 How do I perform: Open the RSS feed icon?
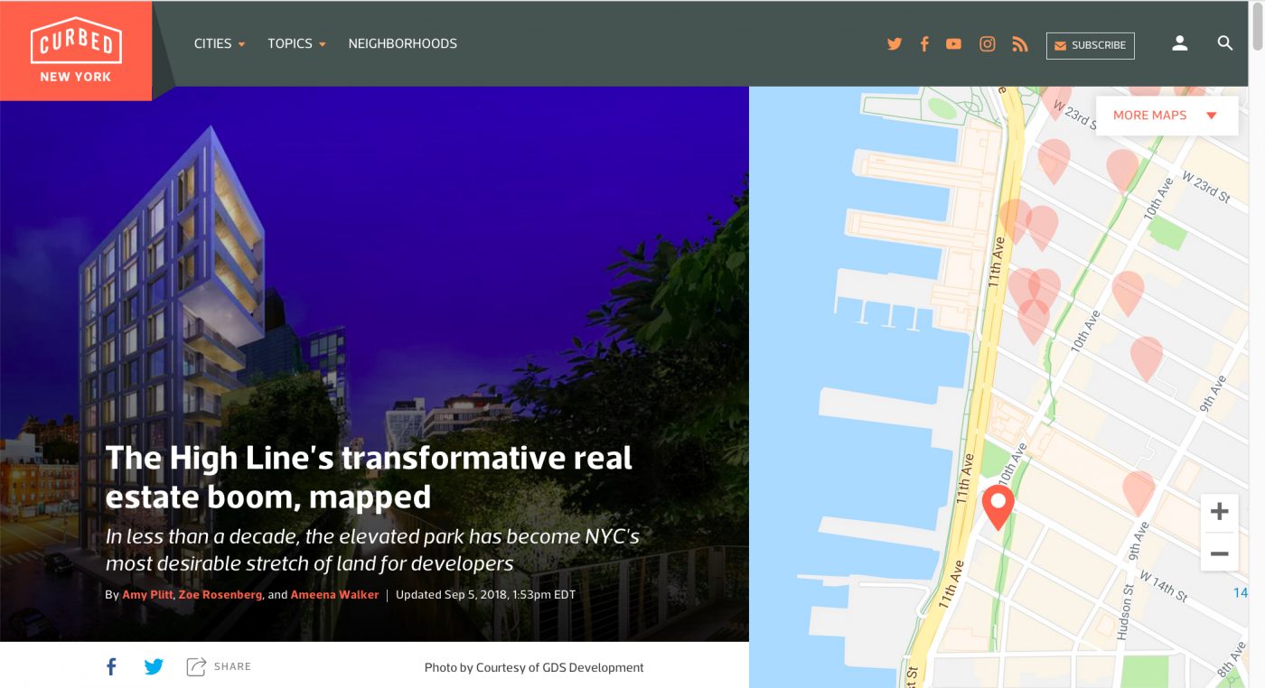tap(1020, 44)
